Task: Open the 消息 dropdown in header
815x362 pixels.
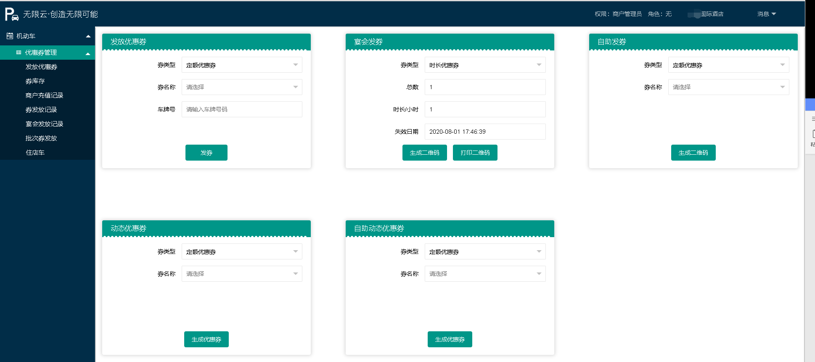Action: (x=766, y=14)
